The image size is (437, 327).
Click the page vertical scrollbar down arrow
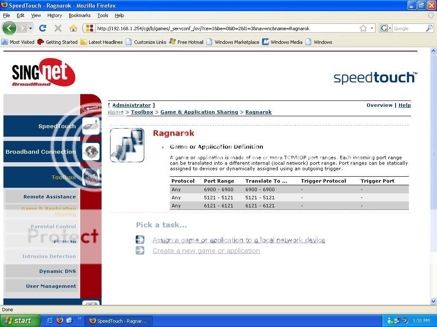click(x=433, y=301)
